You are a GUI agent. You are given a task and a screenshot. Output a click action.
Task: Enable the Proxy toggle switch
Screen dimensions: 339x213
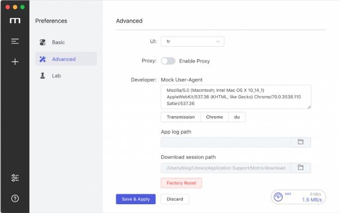168,61
